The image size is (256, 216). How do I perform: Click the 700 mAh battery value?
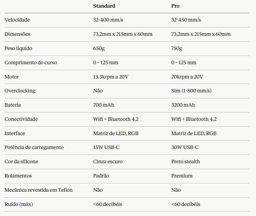pyautogui.click(x=104, y=105)
